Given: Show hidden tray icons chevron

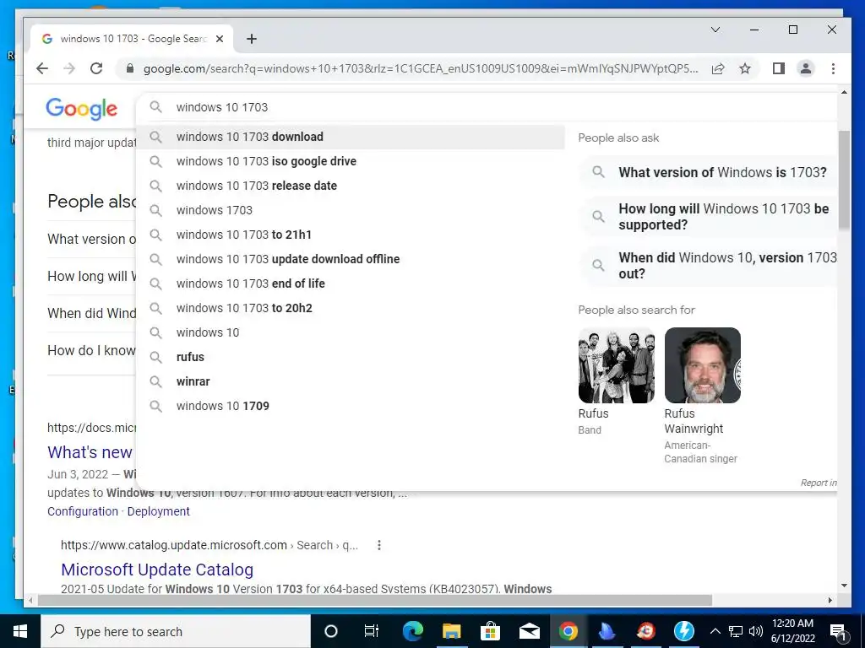Looking at the screenshot, I should pos(715,631).
